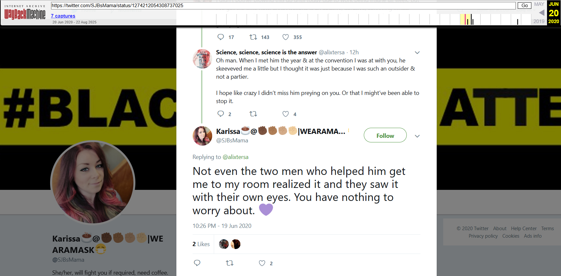Select the 2019 year in the timeline
Screen dimensions: 561x276
tap(539, 21)
